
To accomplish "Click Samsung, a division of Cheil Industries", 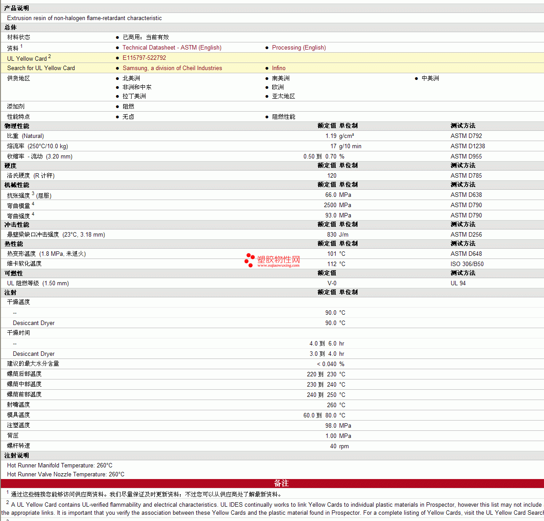I will click(172, 68).
